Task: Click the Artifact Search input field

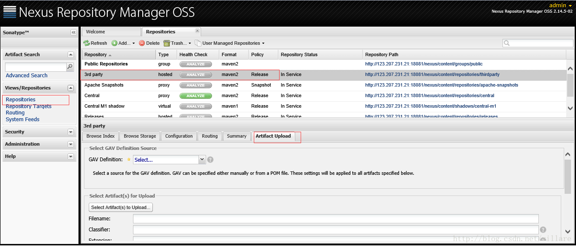Action: coord(36,67)
